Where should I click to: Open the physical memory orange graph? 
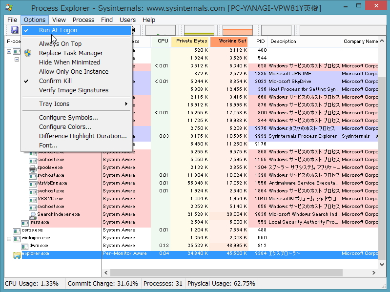(238, 30)
